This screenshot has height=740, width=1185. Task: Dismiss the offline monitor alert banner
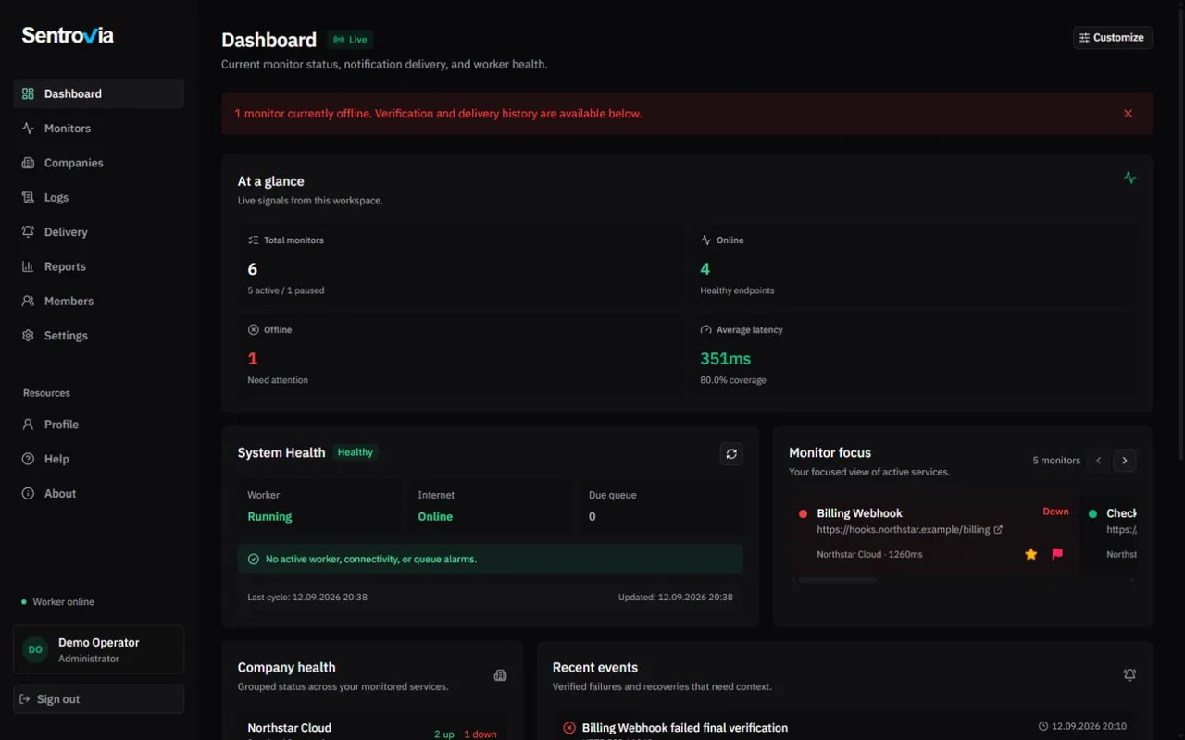coord(1128,114)
